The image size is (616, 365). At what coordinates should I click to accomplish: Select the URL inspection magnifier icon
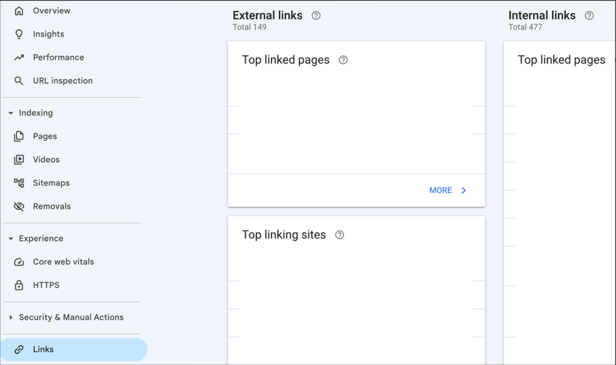click(x=19, y=81)
